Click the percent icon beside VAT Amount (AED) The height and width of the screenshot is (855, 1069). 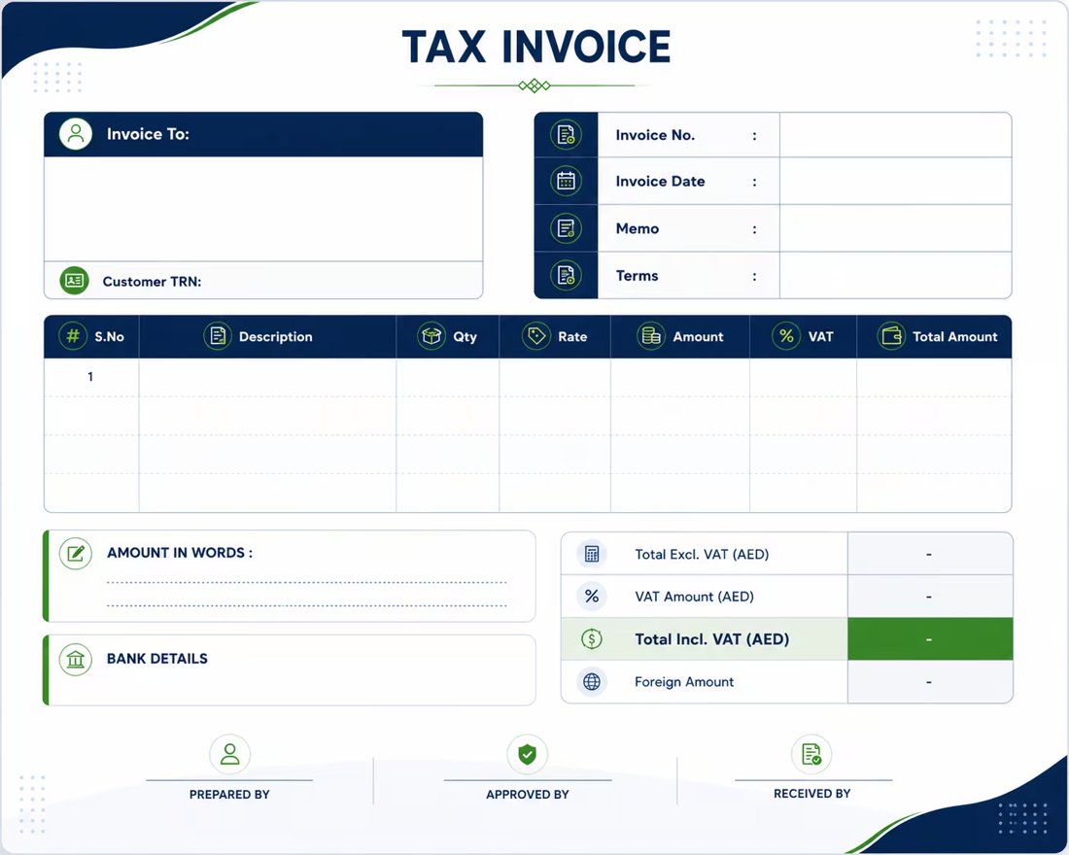tap(592, 596)
